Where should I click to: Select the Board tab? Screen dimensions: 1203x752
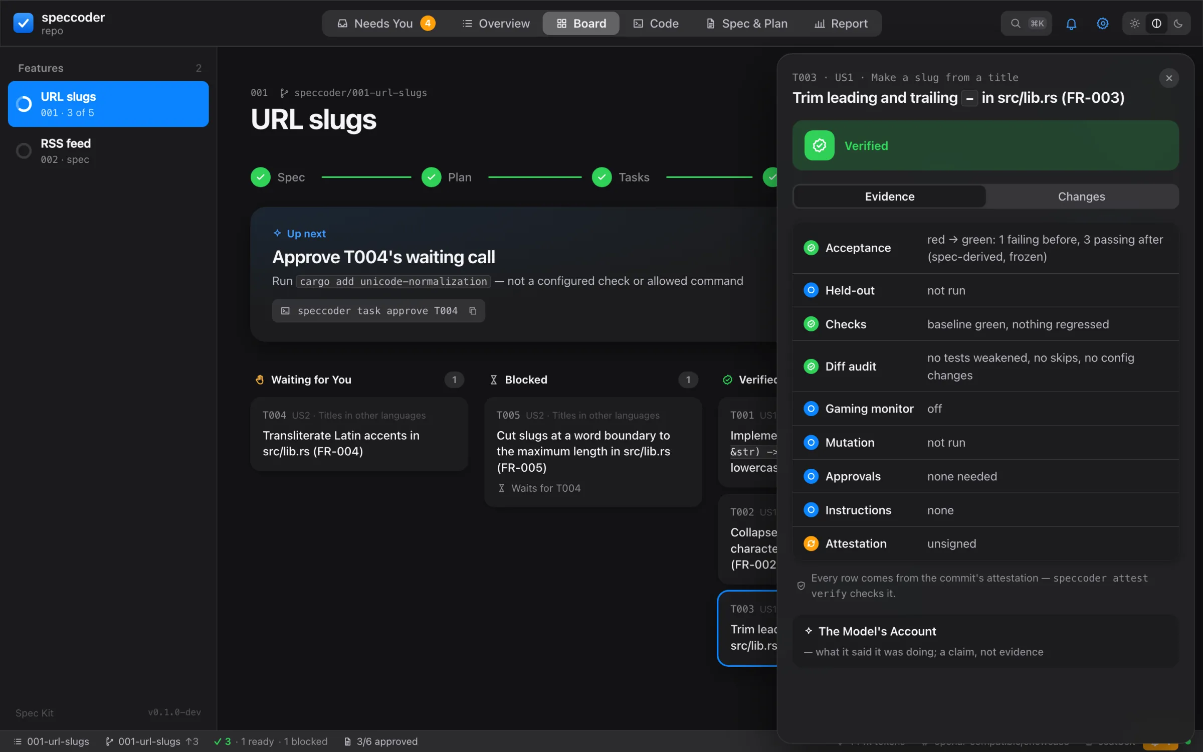click(581, 24)
